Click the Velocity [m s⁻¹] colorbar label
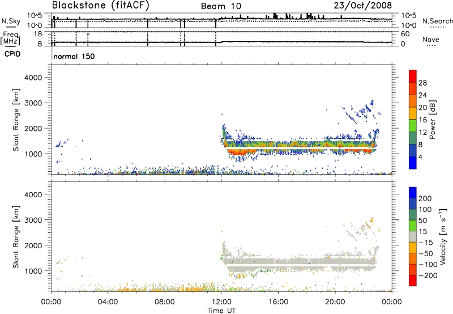 [443, 237]
